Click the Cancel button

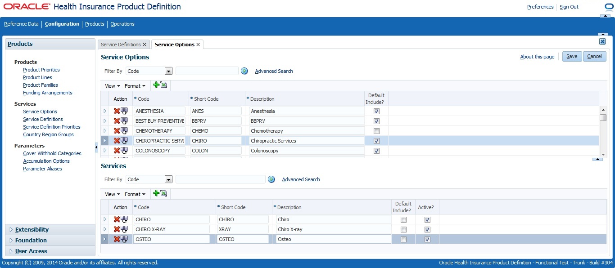tap(594, 56)
